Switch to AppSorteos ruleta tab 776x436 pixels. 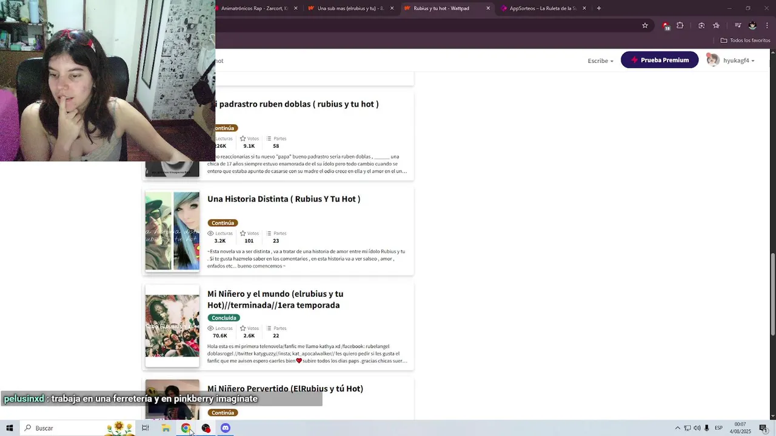pyautogui.click(x=543, y=8)
